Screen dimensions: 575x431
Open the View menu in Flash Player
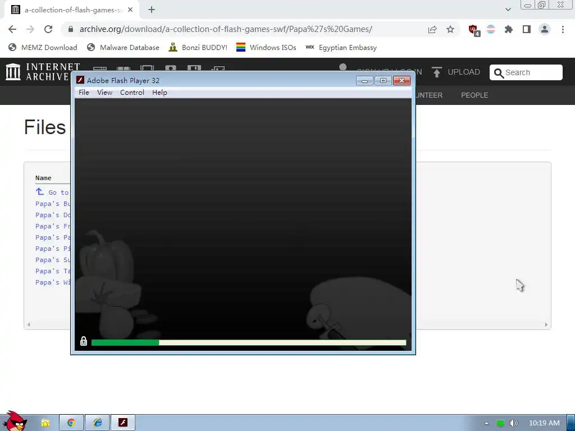point(104,93)
